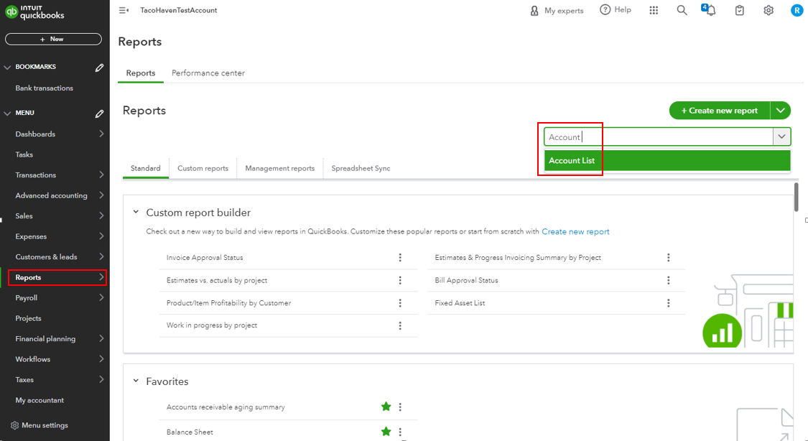The height and width of the screenshot is (441, 808).
Task: Open options for Balance Sheet report
Action: point(400,432)
